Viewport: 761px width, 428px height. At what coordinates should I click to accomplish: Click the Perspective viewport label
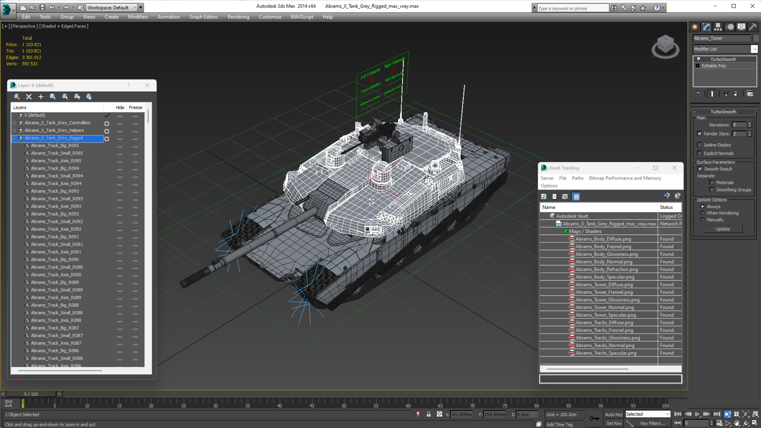(24, 26)
